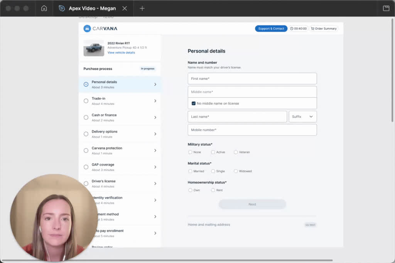Click Trade-in step circle indicator

86,101
